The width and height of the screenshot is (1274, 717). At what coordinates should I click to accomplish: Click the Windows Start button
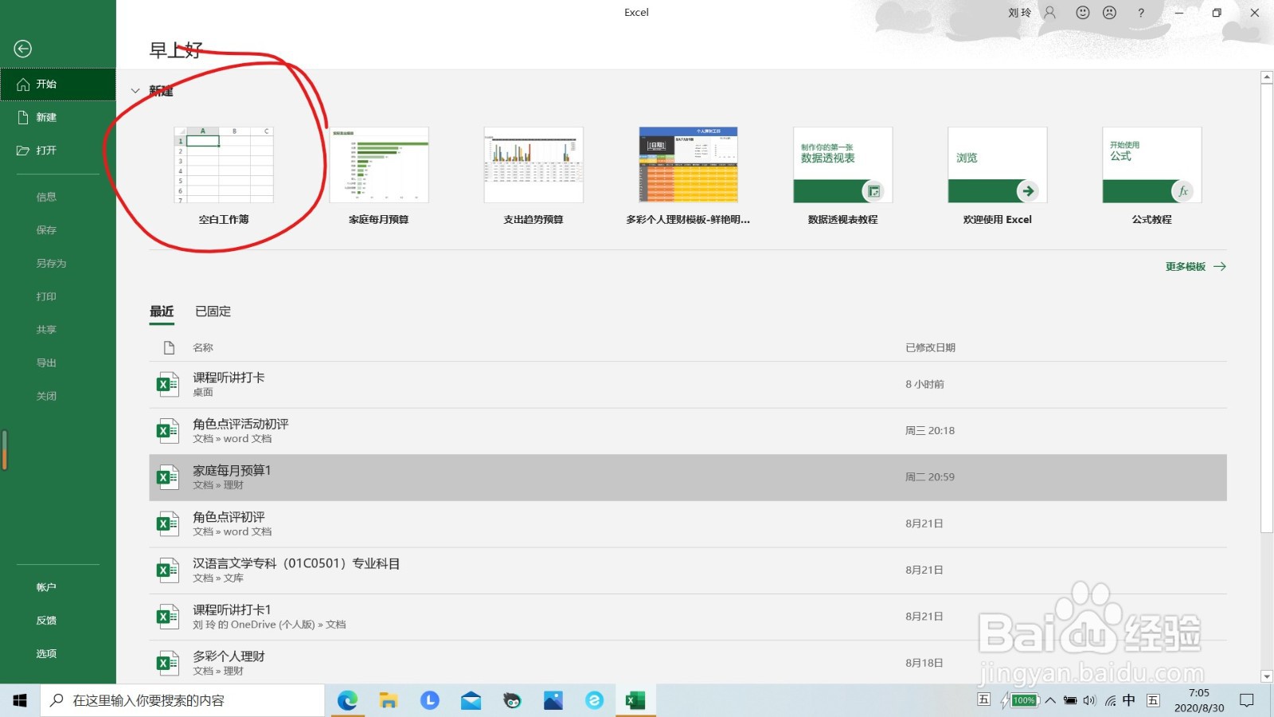click(20, 700)
